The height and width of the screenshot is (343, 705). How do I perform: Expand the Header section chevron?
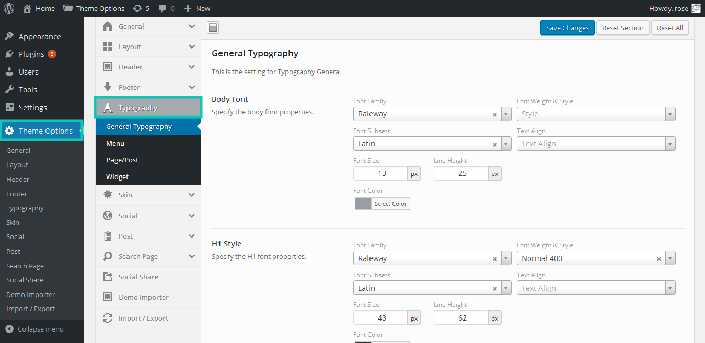pos(192,67)
